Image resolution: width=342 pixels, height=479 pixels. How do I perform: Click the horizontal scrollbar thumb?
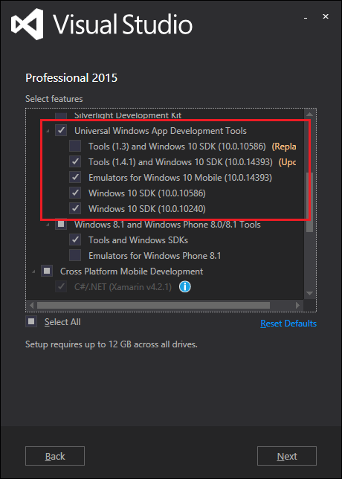coord(153,305)
